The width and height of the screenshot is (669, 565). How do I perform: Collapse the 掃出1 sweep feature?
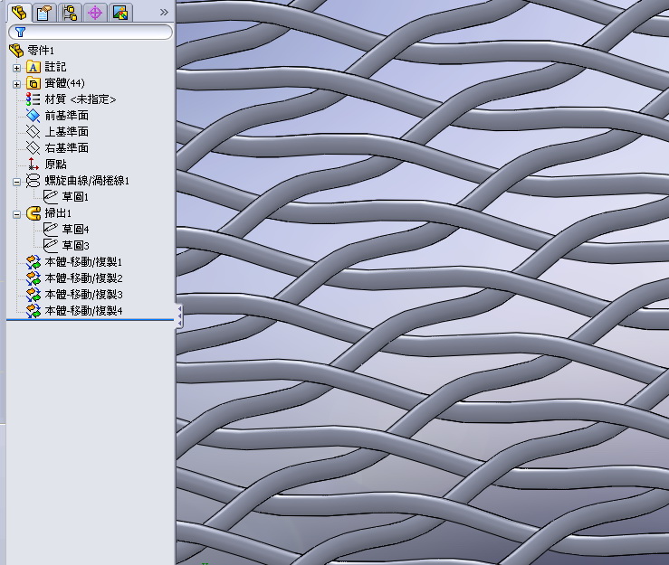[16, 214]
